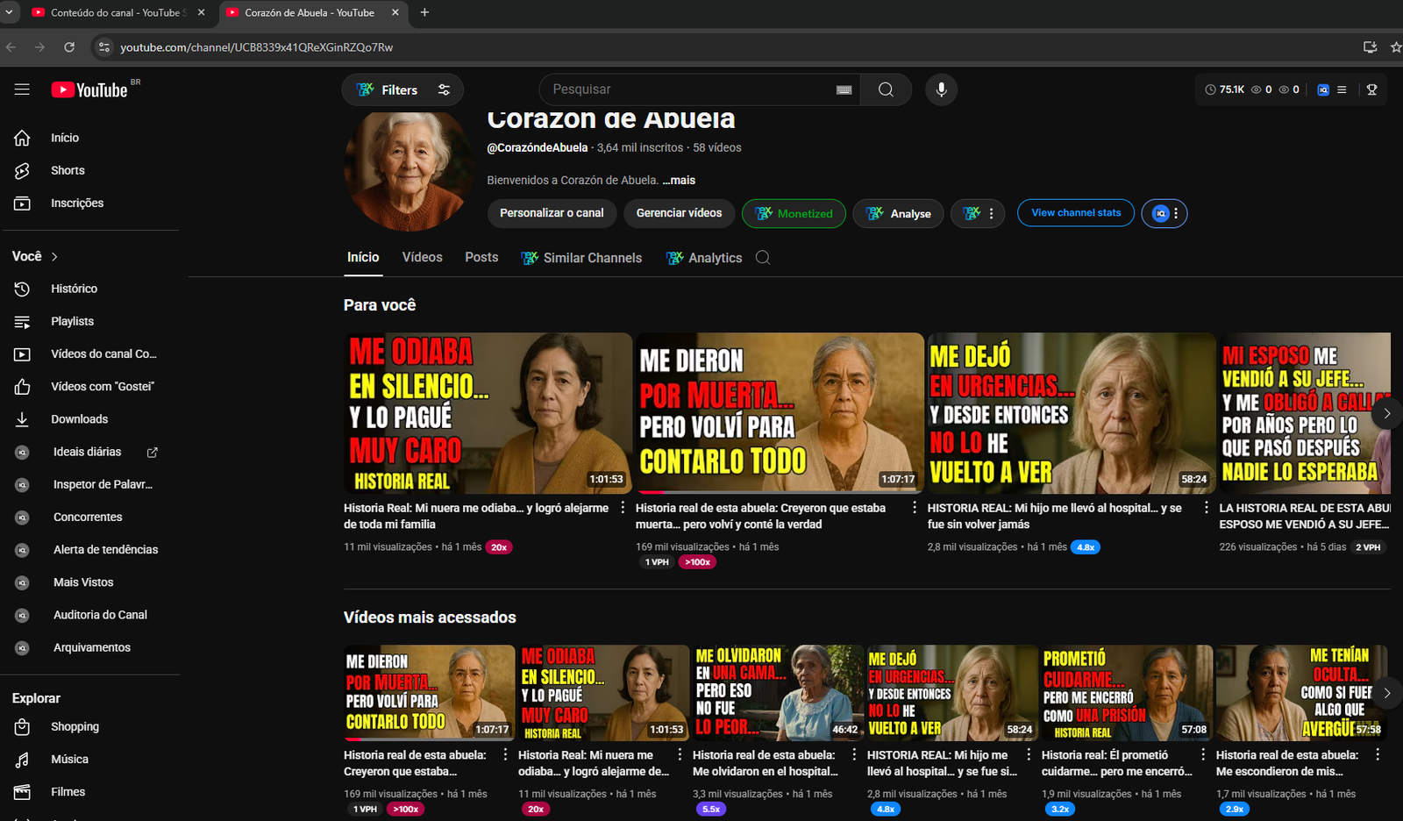
Task: Bookmark this page with the star
Action: coord(1395,47)
